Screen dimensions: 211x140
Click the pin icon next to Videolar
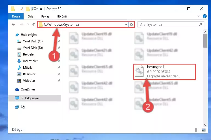coord(59,81)
